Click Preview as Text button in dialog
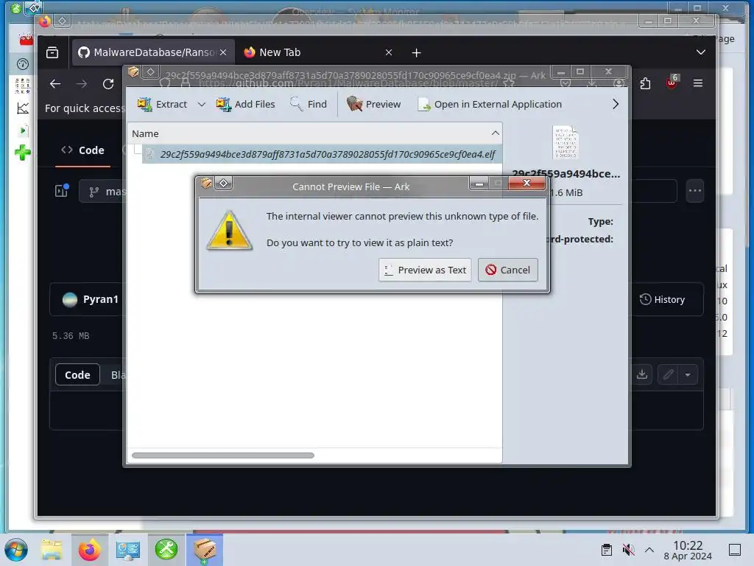The width and height of the screenshot is (754, 566). click(x=425, y=270)
